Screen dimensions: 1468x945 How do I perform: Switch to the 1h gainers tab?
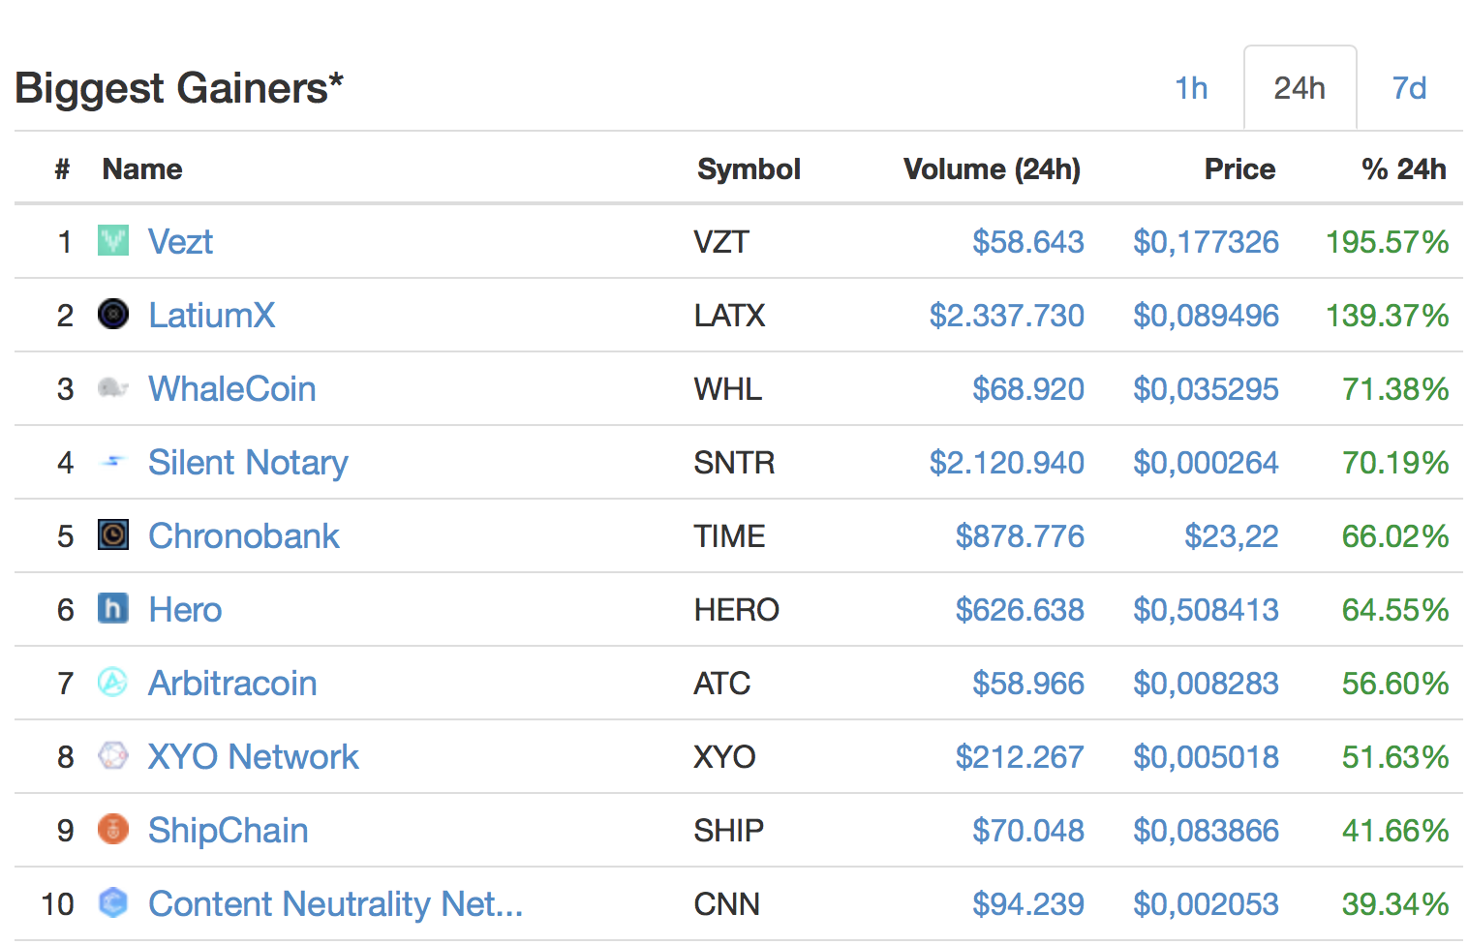click(x=1191, y=88)
